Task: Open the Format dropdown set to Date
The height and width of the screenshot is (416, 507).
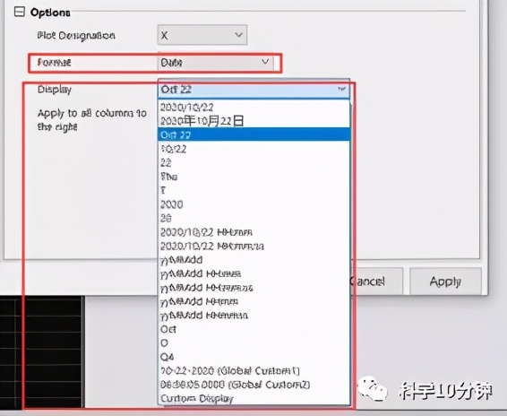Action: coord(215,63)
